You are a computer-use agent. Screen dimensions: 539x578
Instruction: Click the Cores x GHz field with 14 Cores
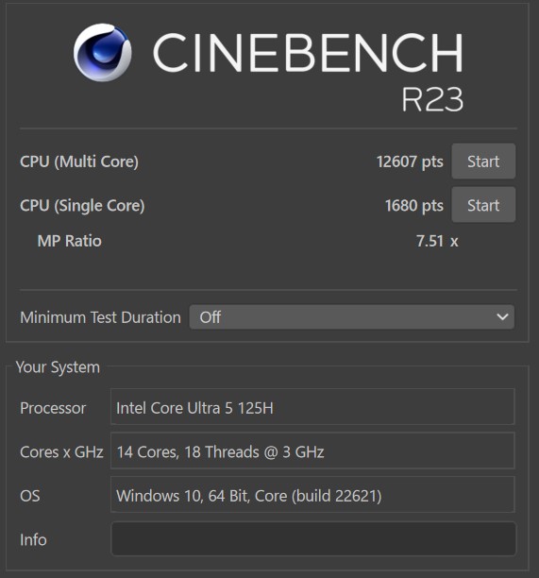point(312,450)
